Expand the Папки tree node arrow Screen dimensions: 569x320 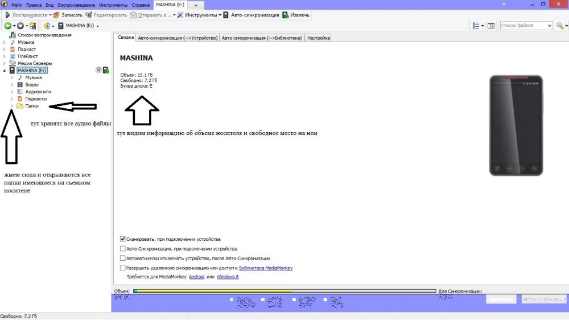[x=11, y=106]
